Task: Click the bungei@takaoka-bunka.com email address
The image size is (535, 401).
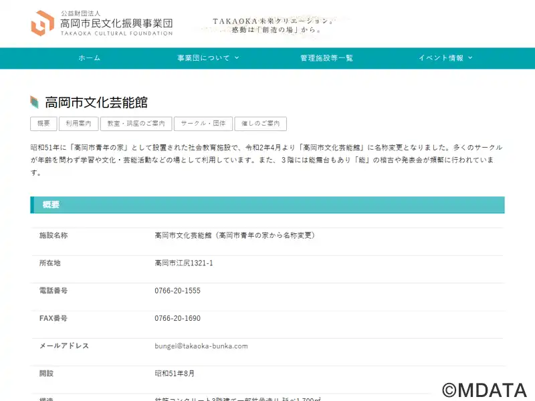Action: click(201, 346)
